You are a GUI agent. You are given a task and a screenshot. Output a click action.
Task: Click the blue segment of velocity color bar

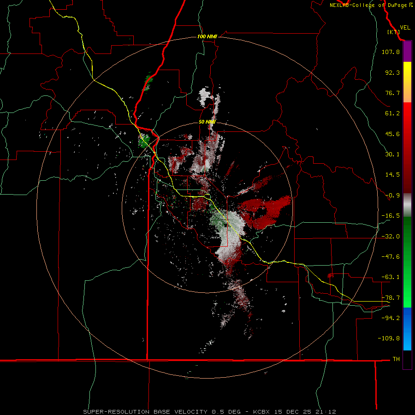[x=407, y=329]
